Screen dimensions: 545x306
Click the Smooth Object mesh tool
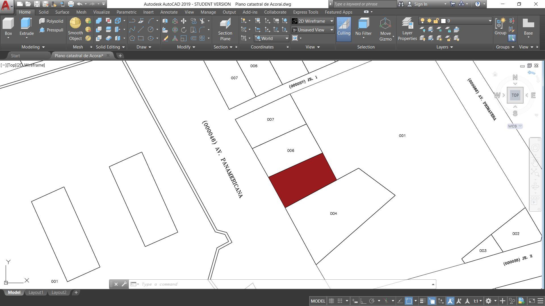[75, 29]
